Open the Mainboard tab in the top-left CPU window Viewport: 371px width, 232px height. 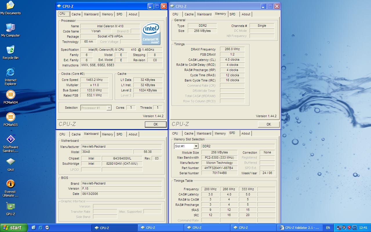tap(91, 14)
